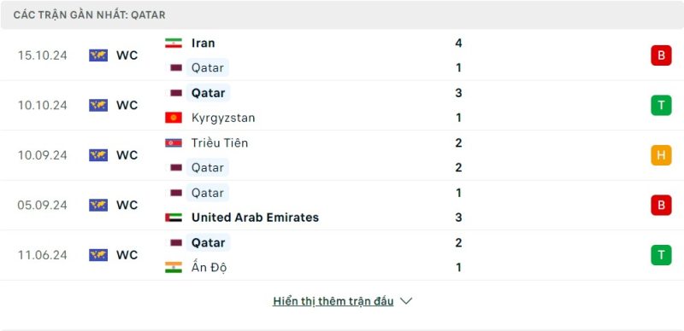The width and height of the screenshot is (684, 331).
Task: Open the Iran team name
Action: pyautogui.click(x=203, y=44)
